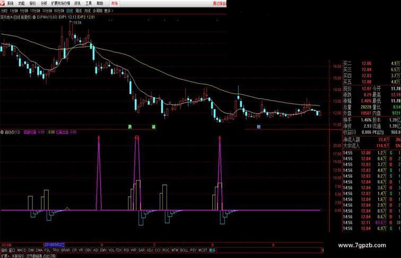Expand the 扩展 bottom tab
Screen dimensions: 401x258
tap(5, 256)
